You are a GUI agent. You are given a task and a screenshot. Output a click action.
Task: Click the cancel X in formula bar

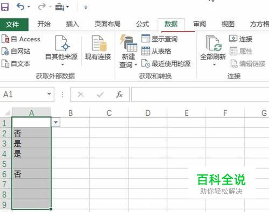pyautogui.click(x=81, y=94)
